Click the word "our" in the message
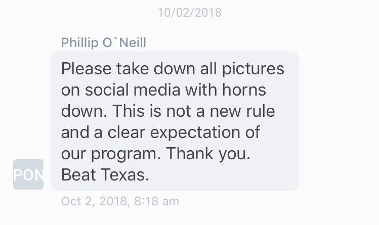This screenshot has width=379, height=225. click(73, 155)
